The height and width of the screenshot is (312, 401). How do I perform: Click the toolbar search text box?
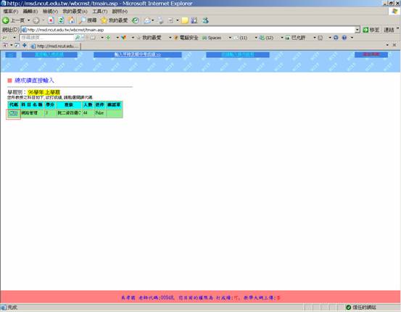(x=47, y=38)
